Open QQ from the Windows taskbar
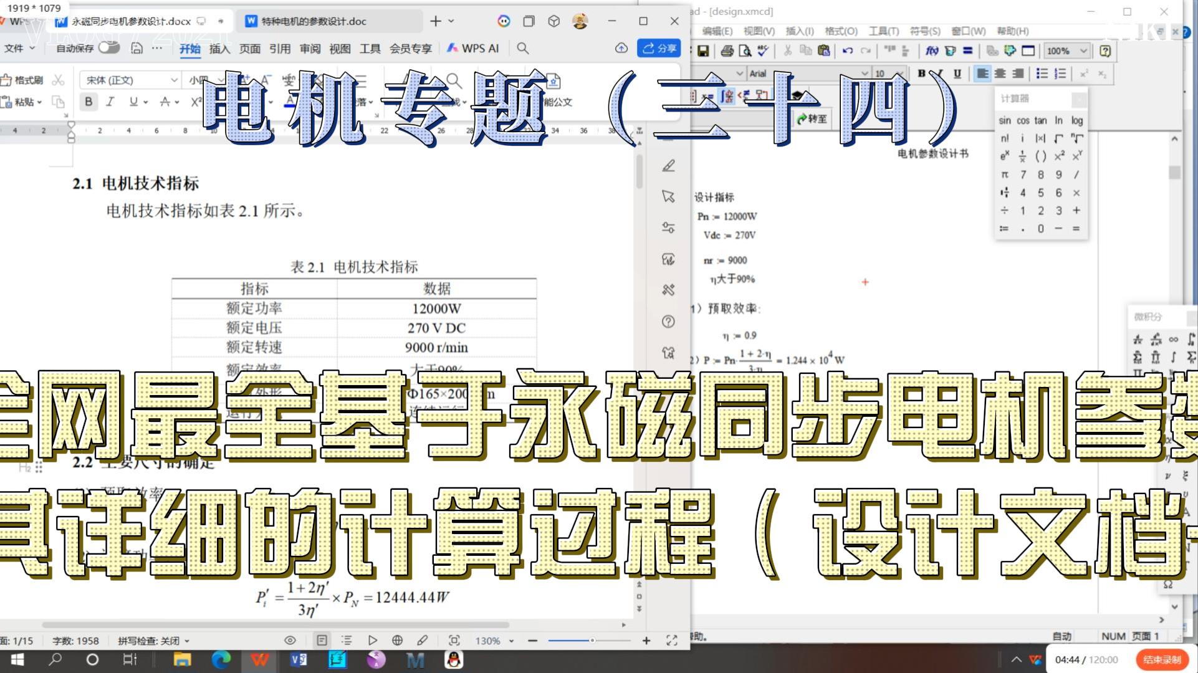Viewport: 1198px width, 673px height. (454, 659)
